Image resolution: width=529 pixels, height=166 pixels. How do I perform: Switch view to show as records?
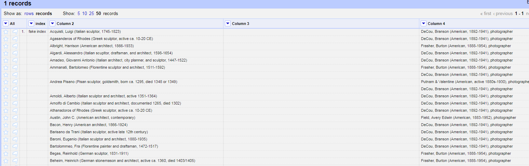click(44, 14)
